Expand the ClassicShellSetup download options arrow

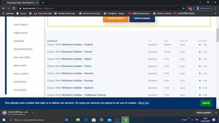point(33,113)
